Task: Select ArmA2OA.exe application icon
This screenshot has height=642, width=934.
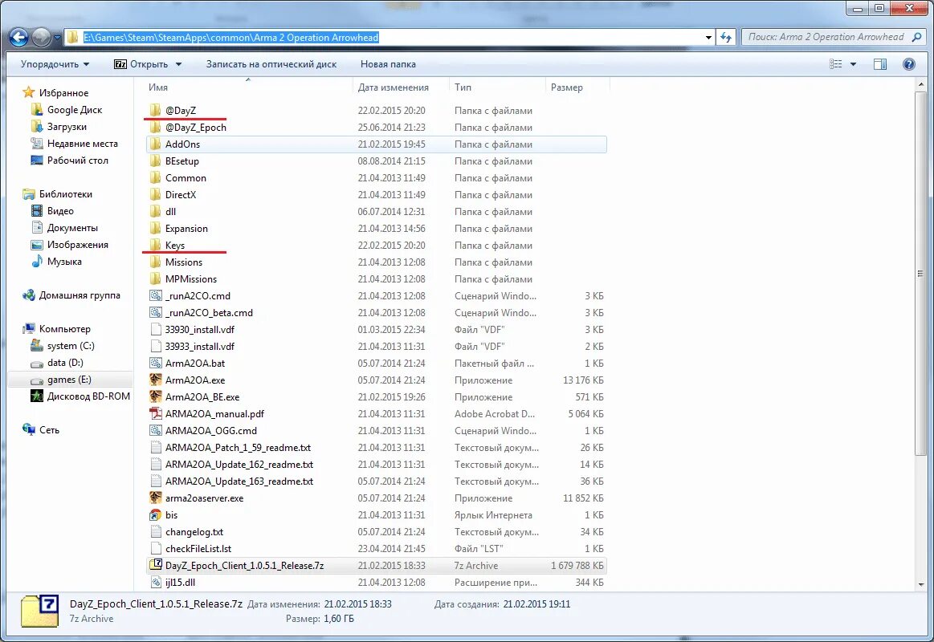Action: coord(156,380)
